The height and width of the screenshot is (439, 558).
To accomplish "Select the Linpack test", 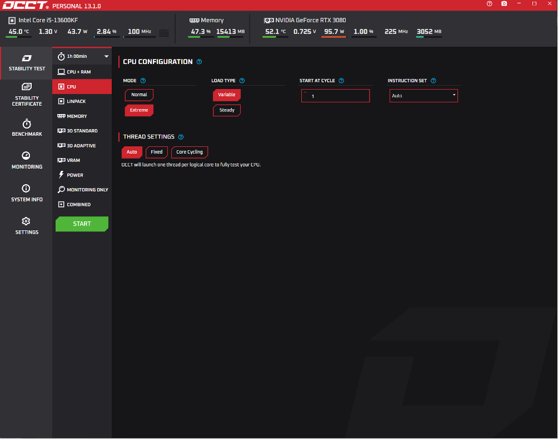I will coord(82,102).
